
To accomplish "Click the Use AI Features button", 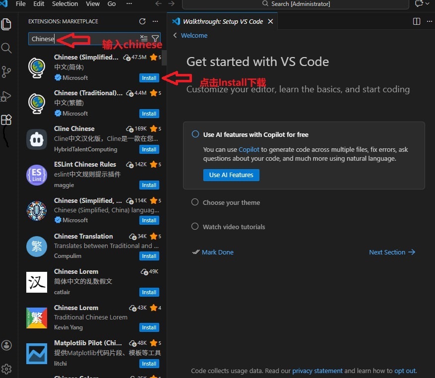I will (x=231, y=175).
